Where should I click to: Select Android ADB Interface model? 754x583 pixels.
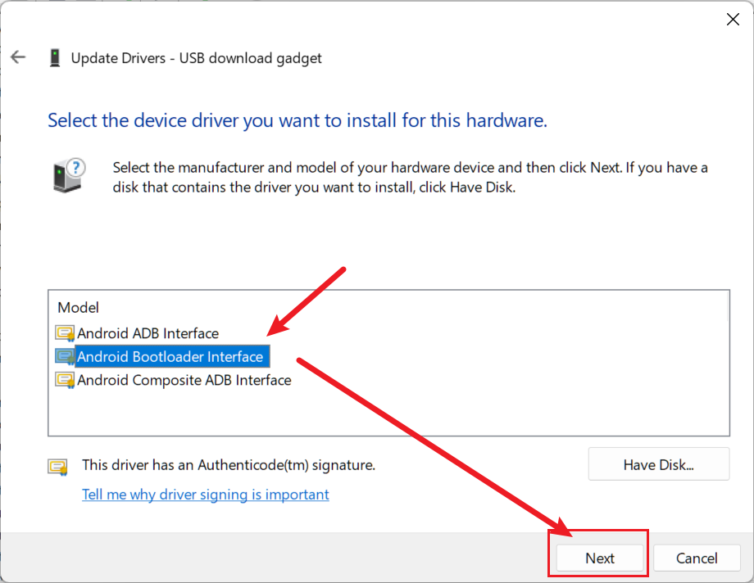point(148,333)
